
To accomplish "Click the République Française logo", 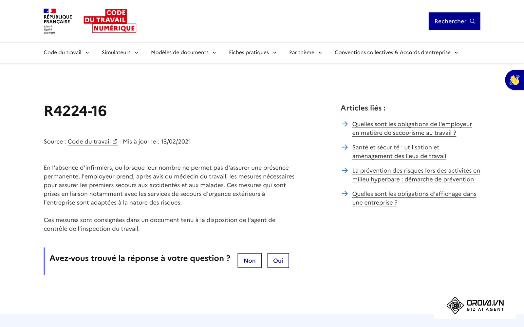I will 58,21.
